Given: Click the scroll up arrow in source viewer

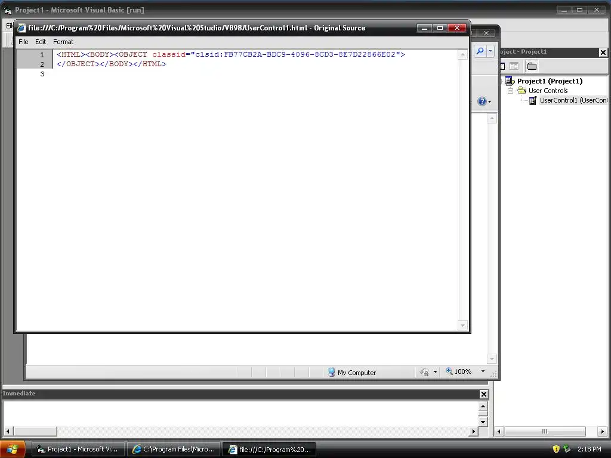Looking at the screenshot, I should [x=462, y=54].
